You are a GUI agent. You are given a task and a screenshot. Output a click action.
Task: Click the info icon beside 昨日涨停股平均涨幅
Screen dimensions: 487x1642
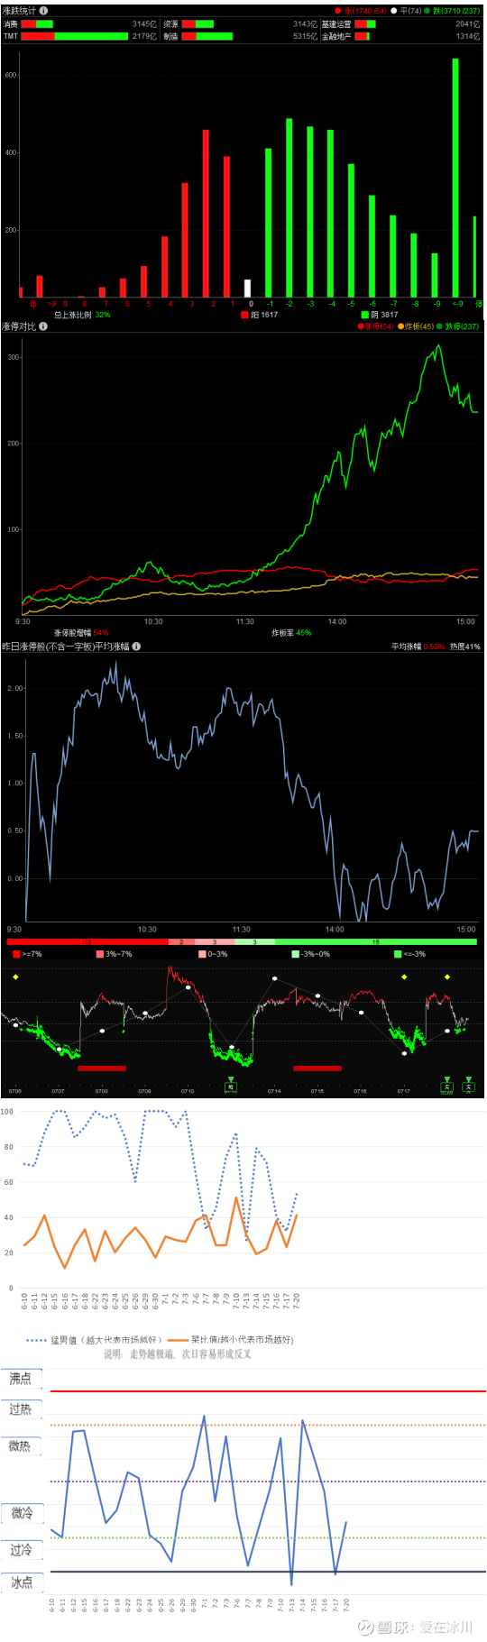pos(136,647)
